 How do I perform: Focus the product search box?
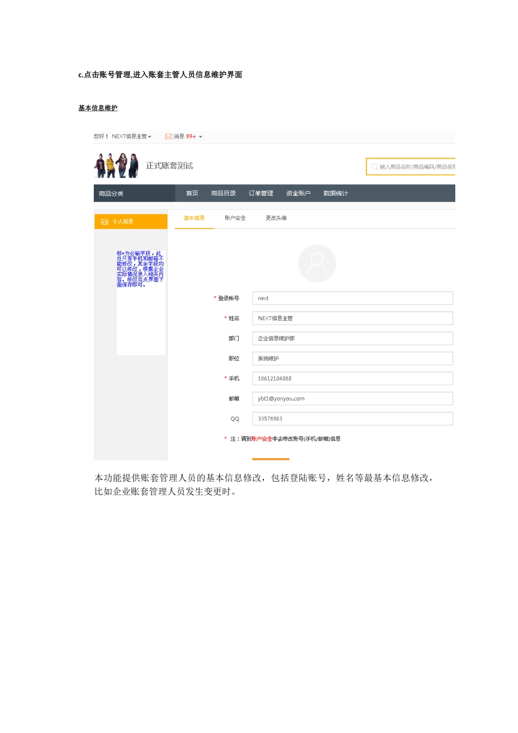pyautogui.click(x=411, y=167)
